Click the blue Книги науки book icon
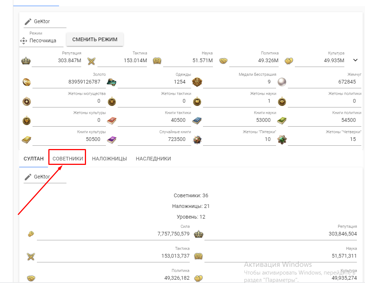The height and width of the screenshot is (283, 365). click(197, 121)
